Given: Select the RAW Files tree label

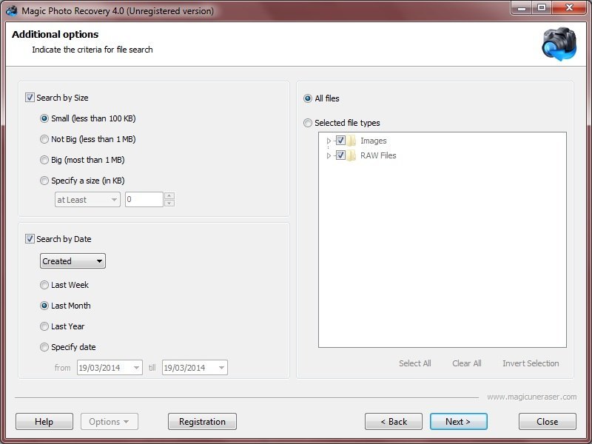Looking at the screenshot, I should tap(378, 155).
